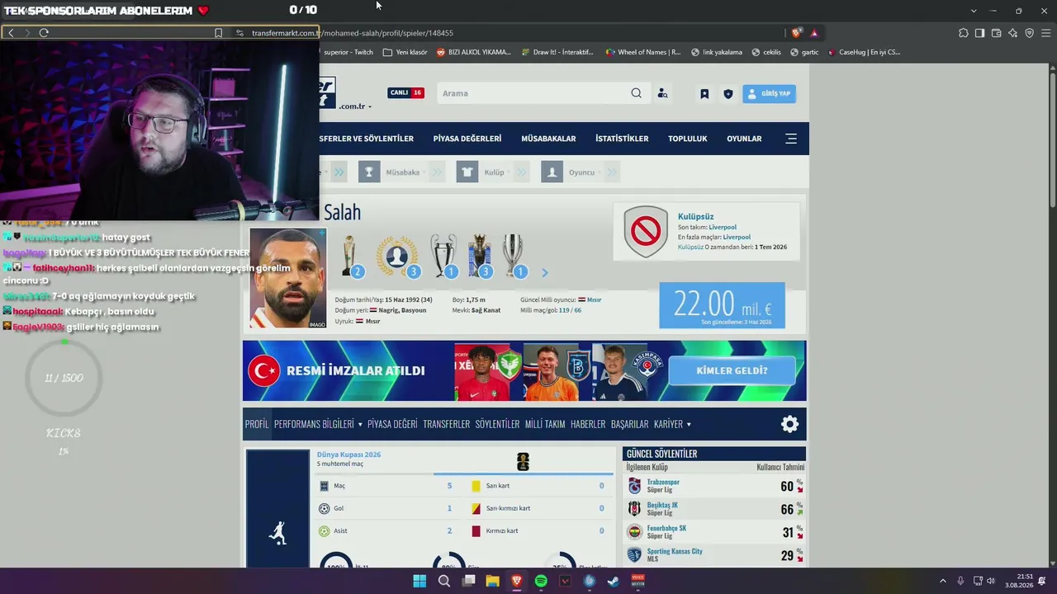1057x594 pixels.
Task: Open the Sporting Kansas City rumour link
Action: click(x=675, y=551)
